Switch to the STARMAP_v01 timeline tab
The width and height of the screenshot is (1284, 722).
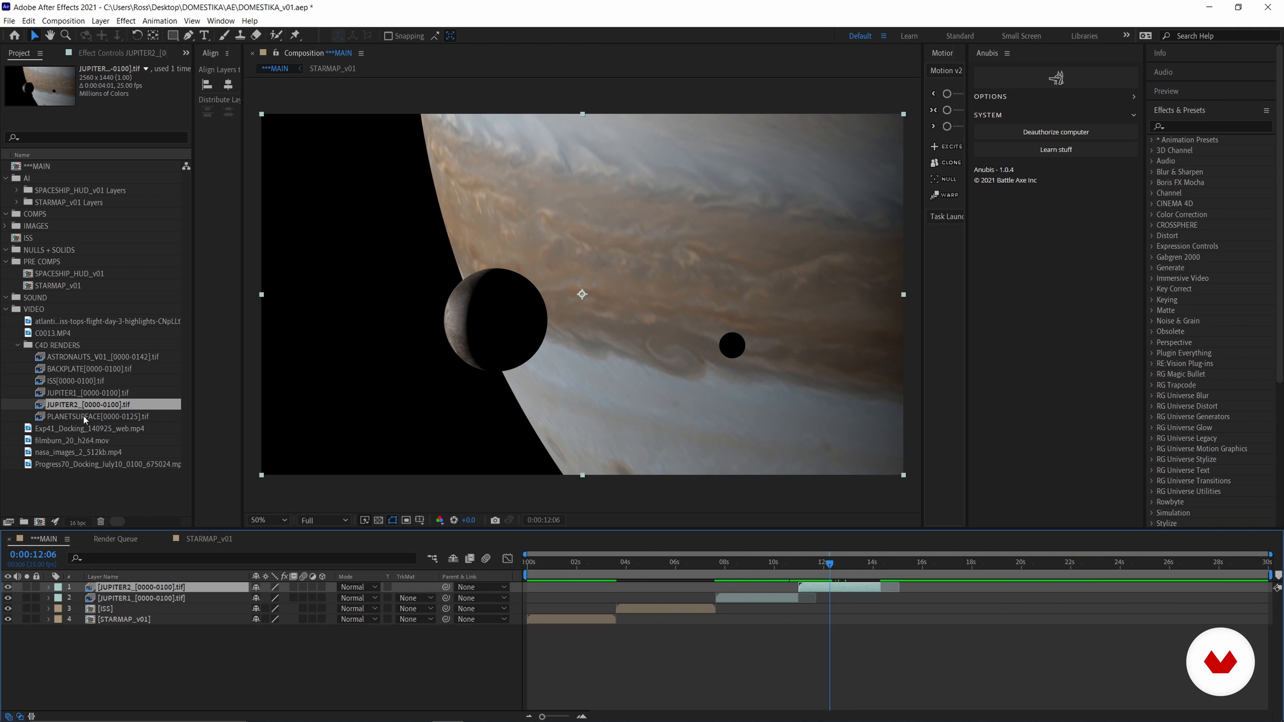(x=209, y=538)
